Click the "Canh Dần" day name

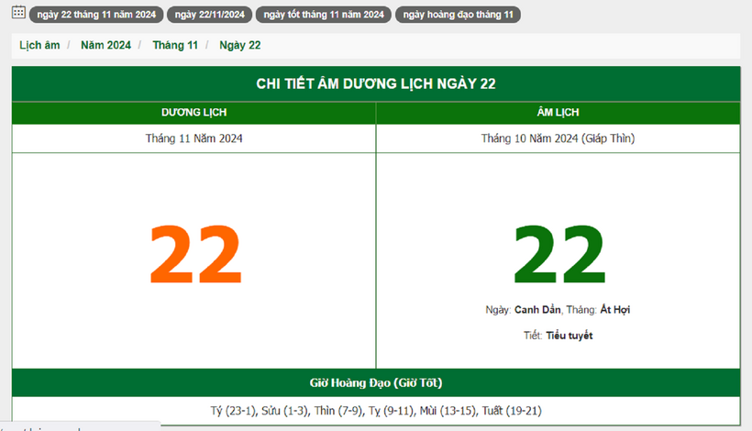tap(537, 310)
